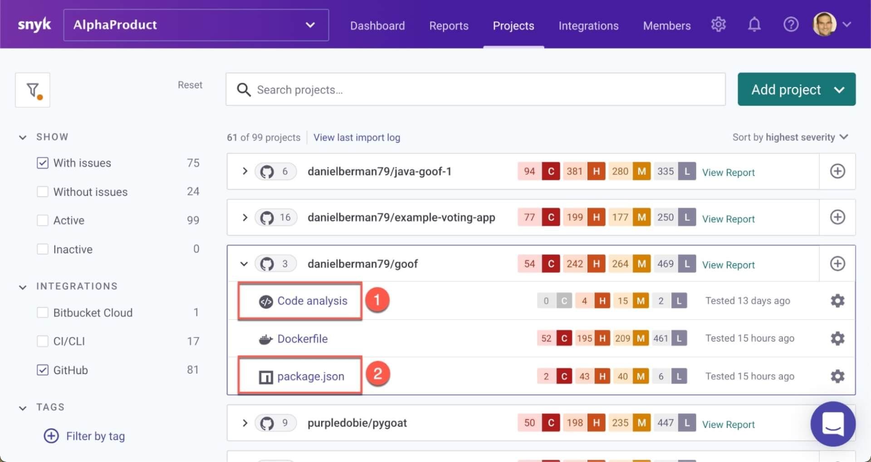
Task: Enable the Active projects filter
Action: click(x=43, y=220)
